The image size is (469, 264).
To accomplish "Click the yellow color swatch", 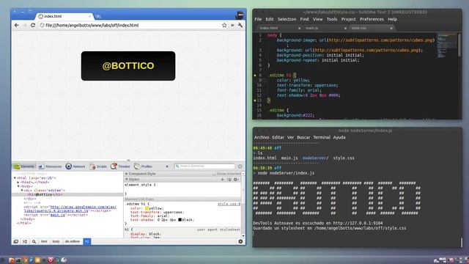I will (x=147, y=208).
